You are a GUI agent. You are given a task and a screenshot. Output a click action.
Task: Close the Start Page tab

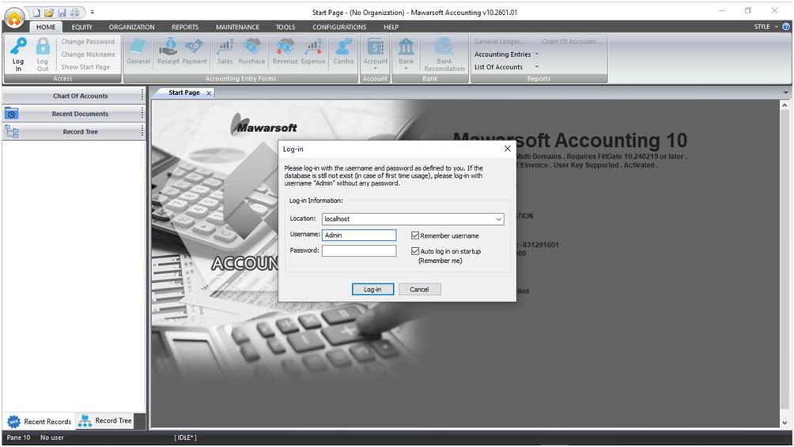[x=209, y=93]
